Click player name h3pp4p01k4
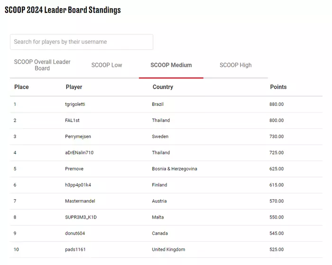 (x=78, y=185)
